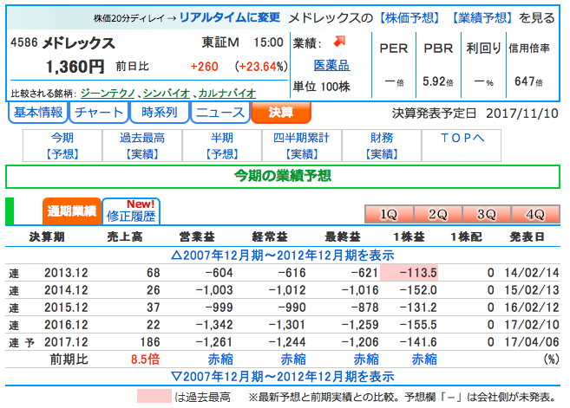Viewport: 570px width, 408px height.
Task: Jump to 過去最高【実績】 section
Action: point(142,146)
